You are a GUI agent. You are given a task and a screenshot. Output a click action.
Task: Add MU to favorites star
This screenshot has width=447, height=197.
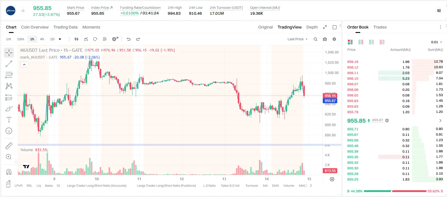[x=23, y=11]
